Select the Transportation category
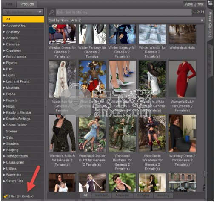Screen dimensions: 214x202 [23, 156]
